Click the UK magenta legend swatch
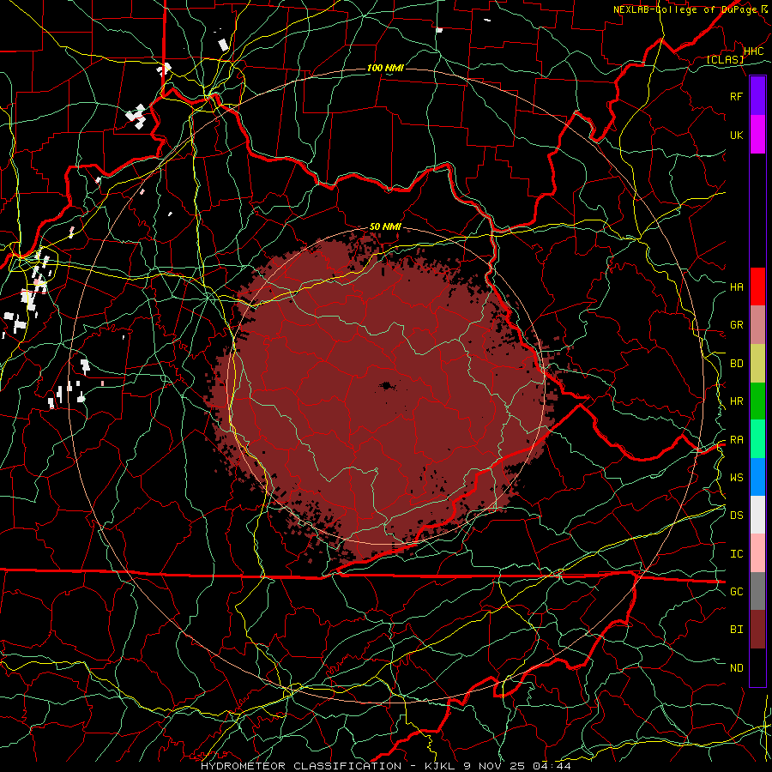 pyautogui.click(x=757, y=135)
